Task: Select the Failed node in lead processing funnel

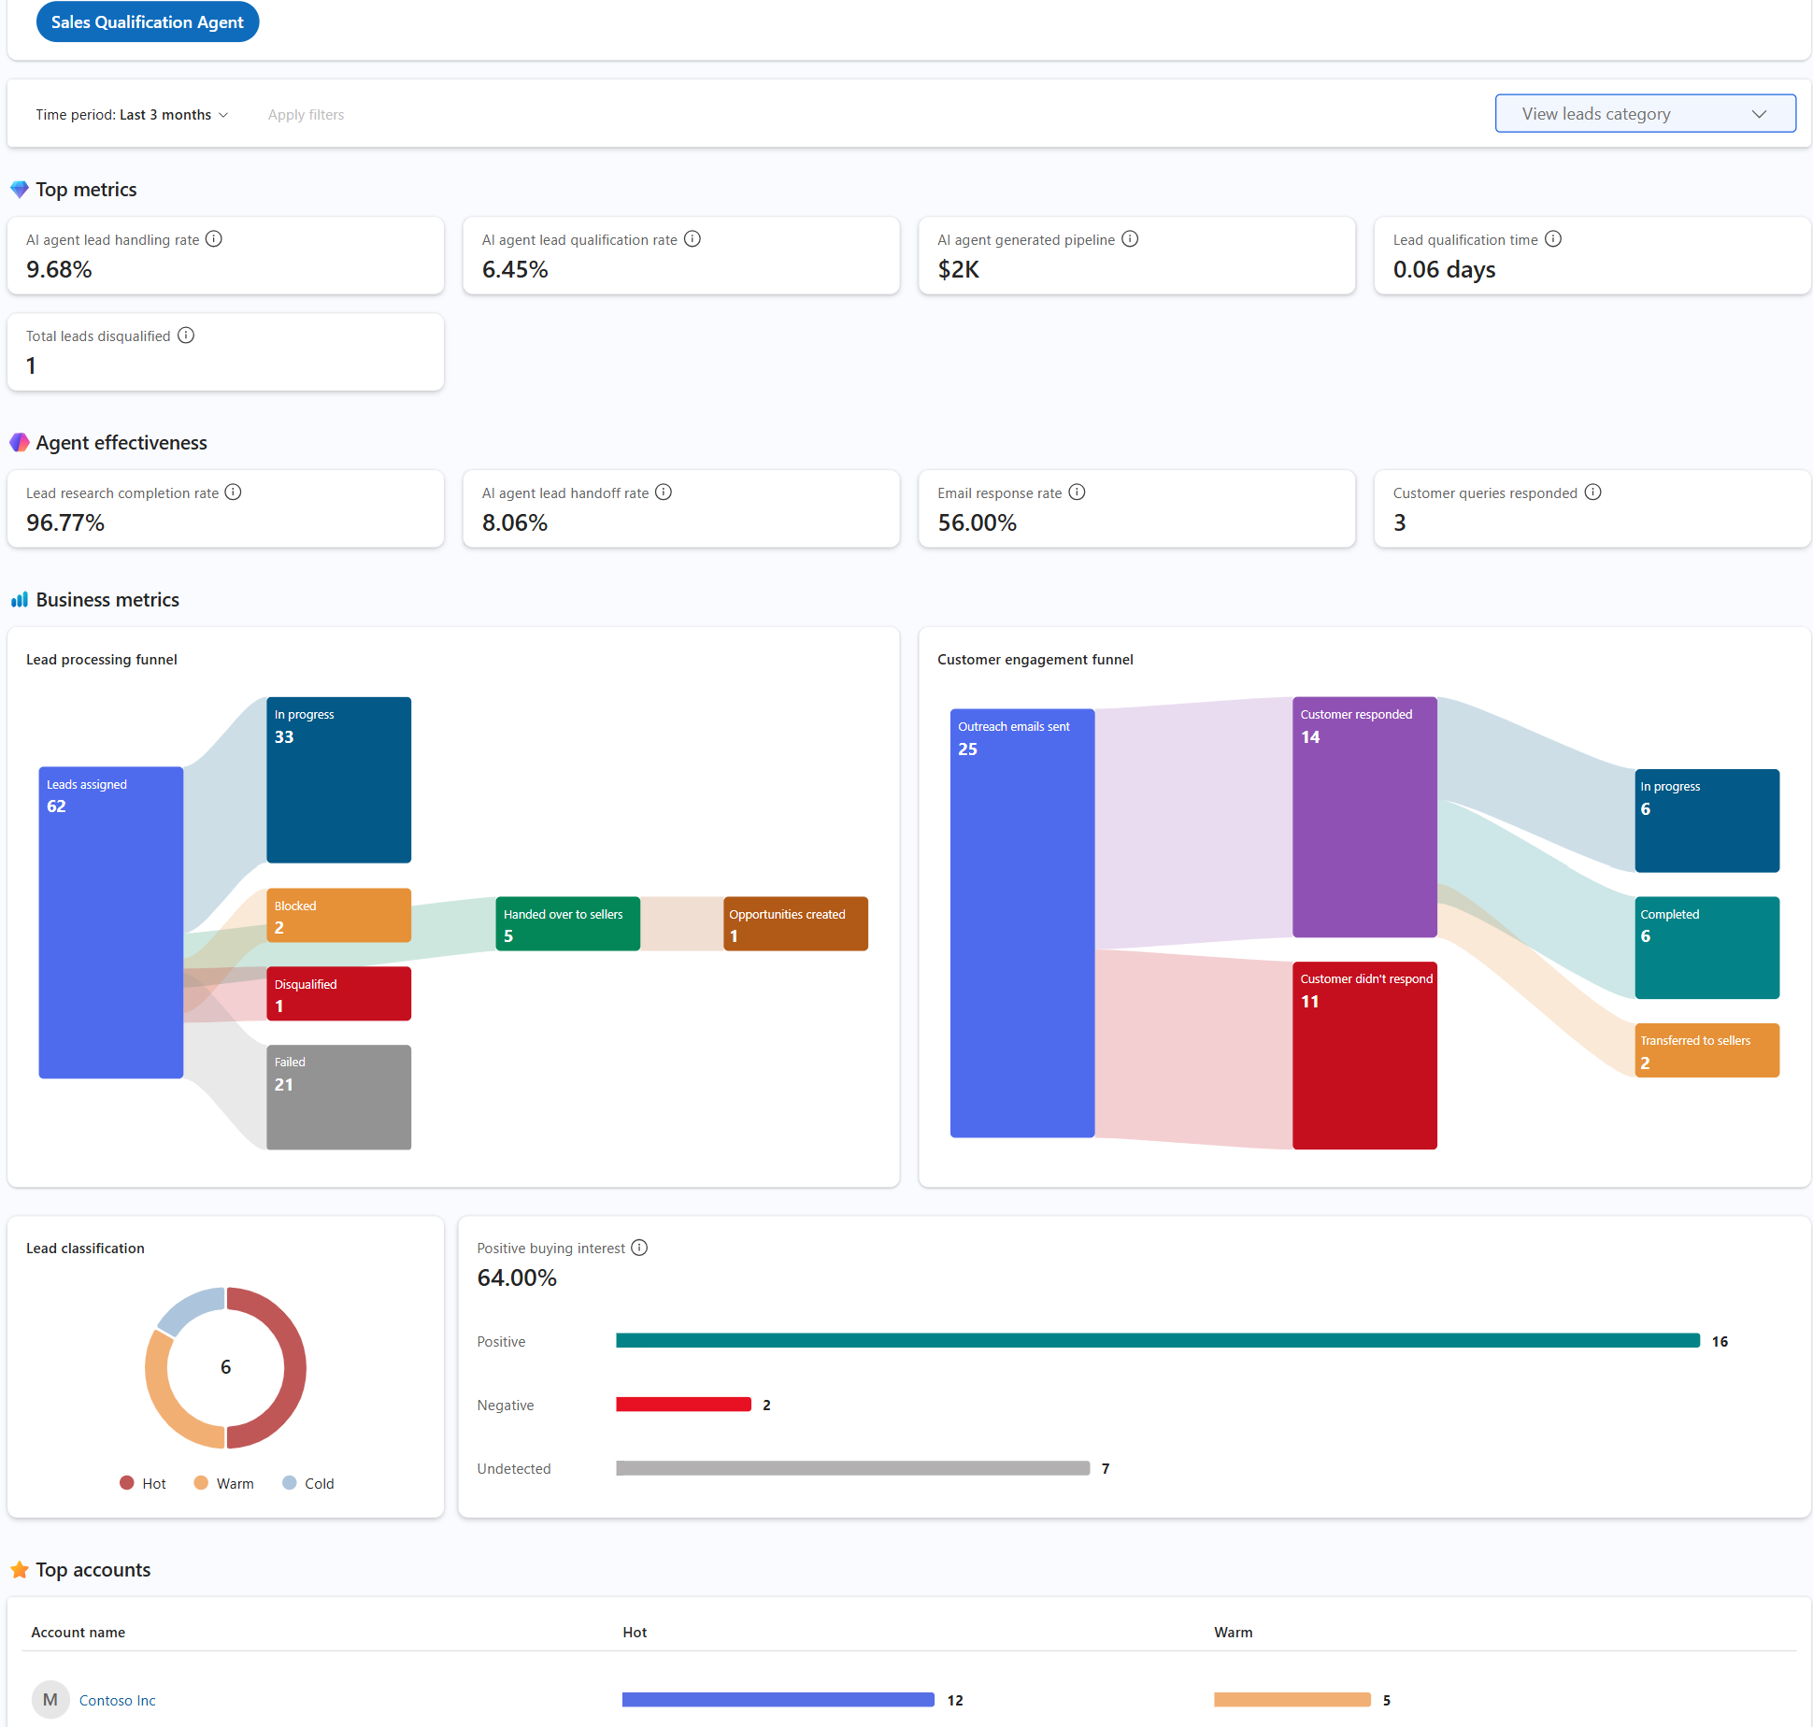Action: point(338,1097)
